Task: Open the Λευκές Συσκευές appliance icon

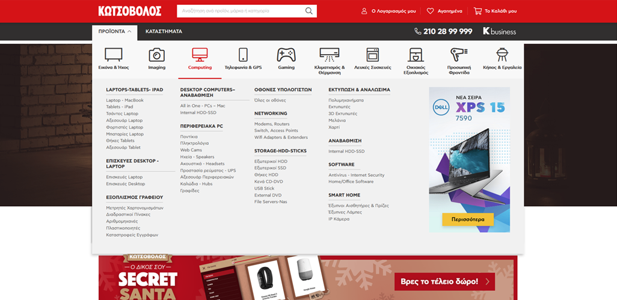Action: point(372,55)
